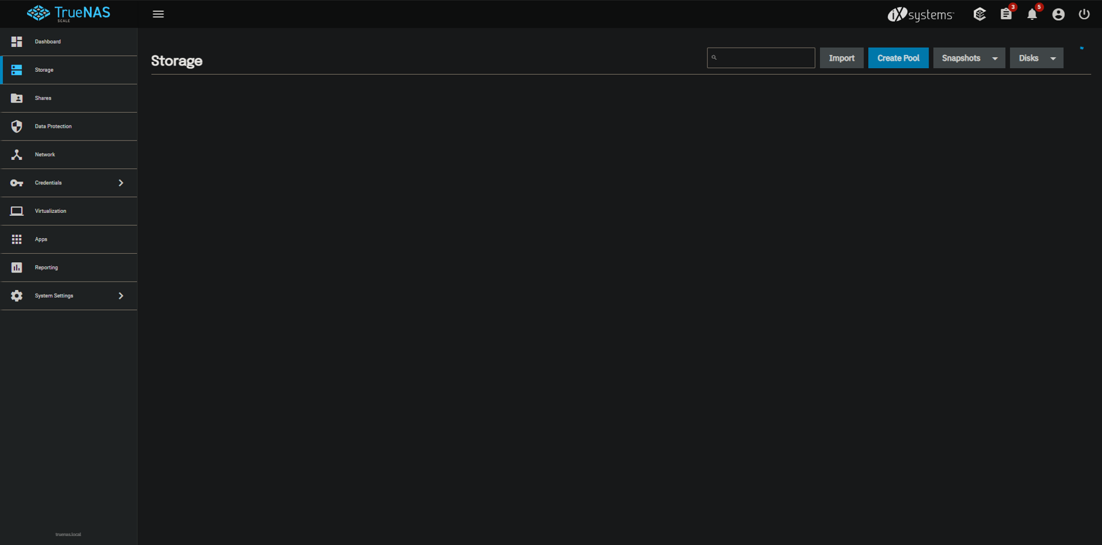Open the Snapshots dropdown
This screenshot has height=545, width=1102.
(x=969, y=58)
